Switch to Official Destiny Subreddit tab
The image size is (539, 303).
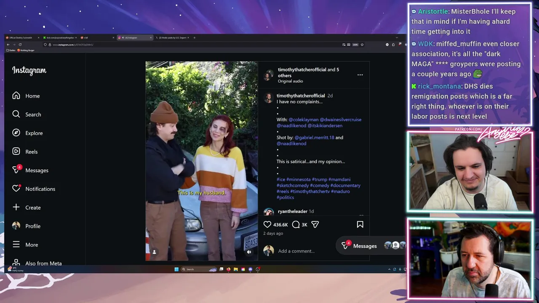(21, 37)
